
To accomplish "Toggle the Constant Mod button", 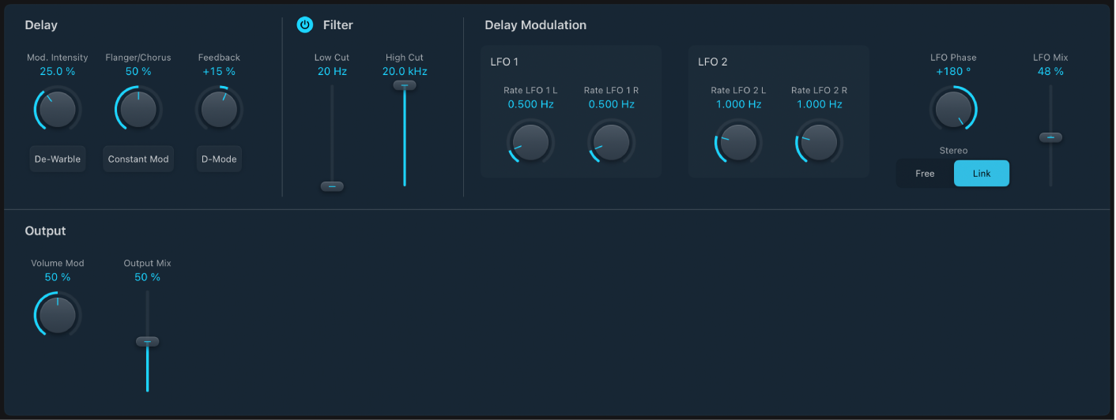I will point(138,159).
